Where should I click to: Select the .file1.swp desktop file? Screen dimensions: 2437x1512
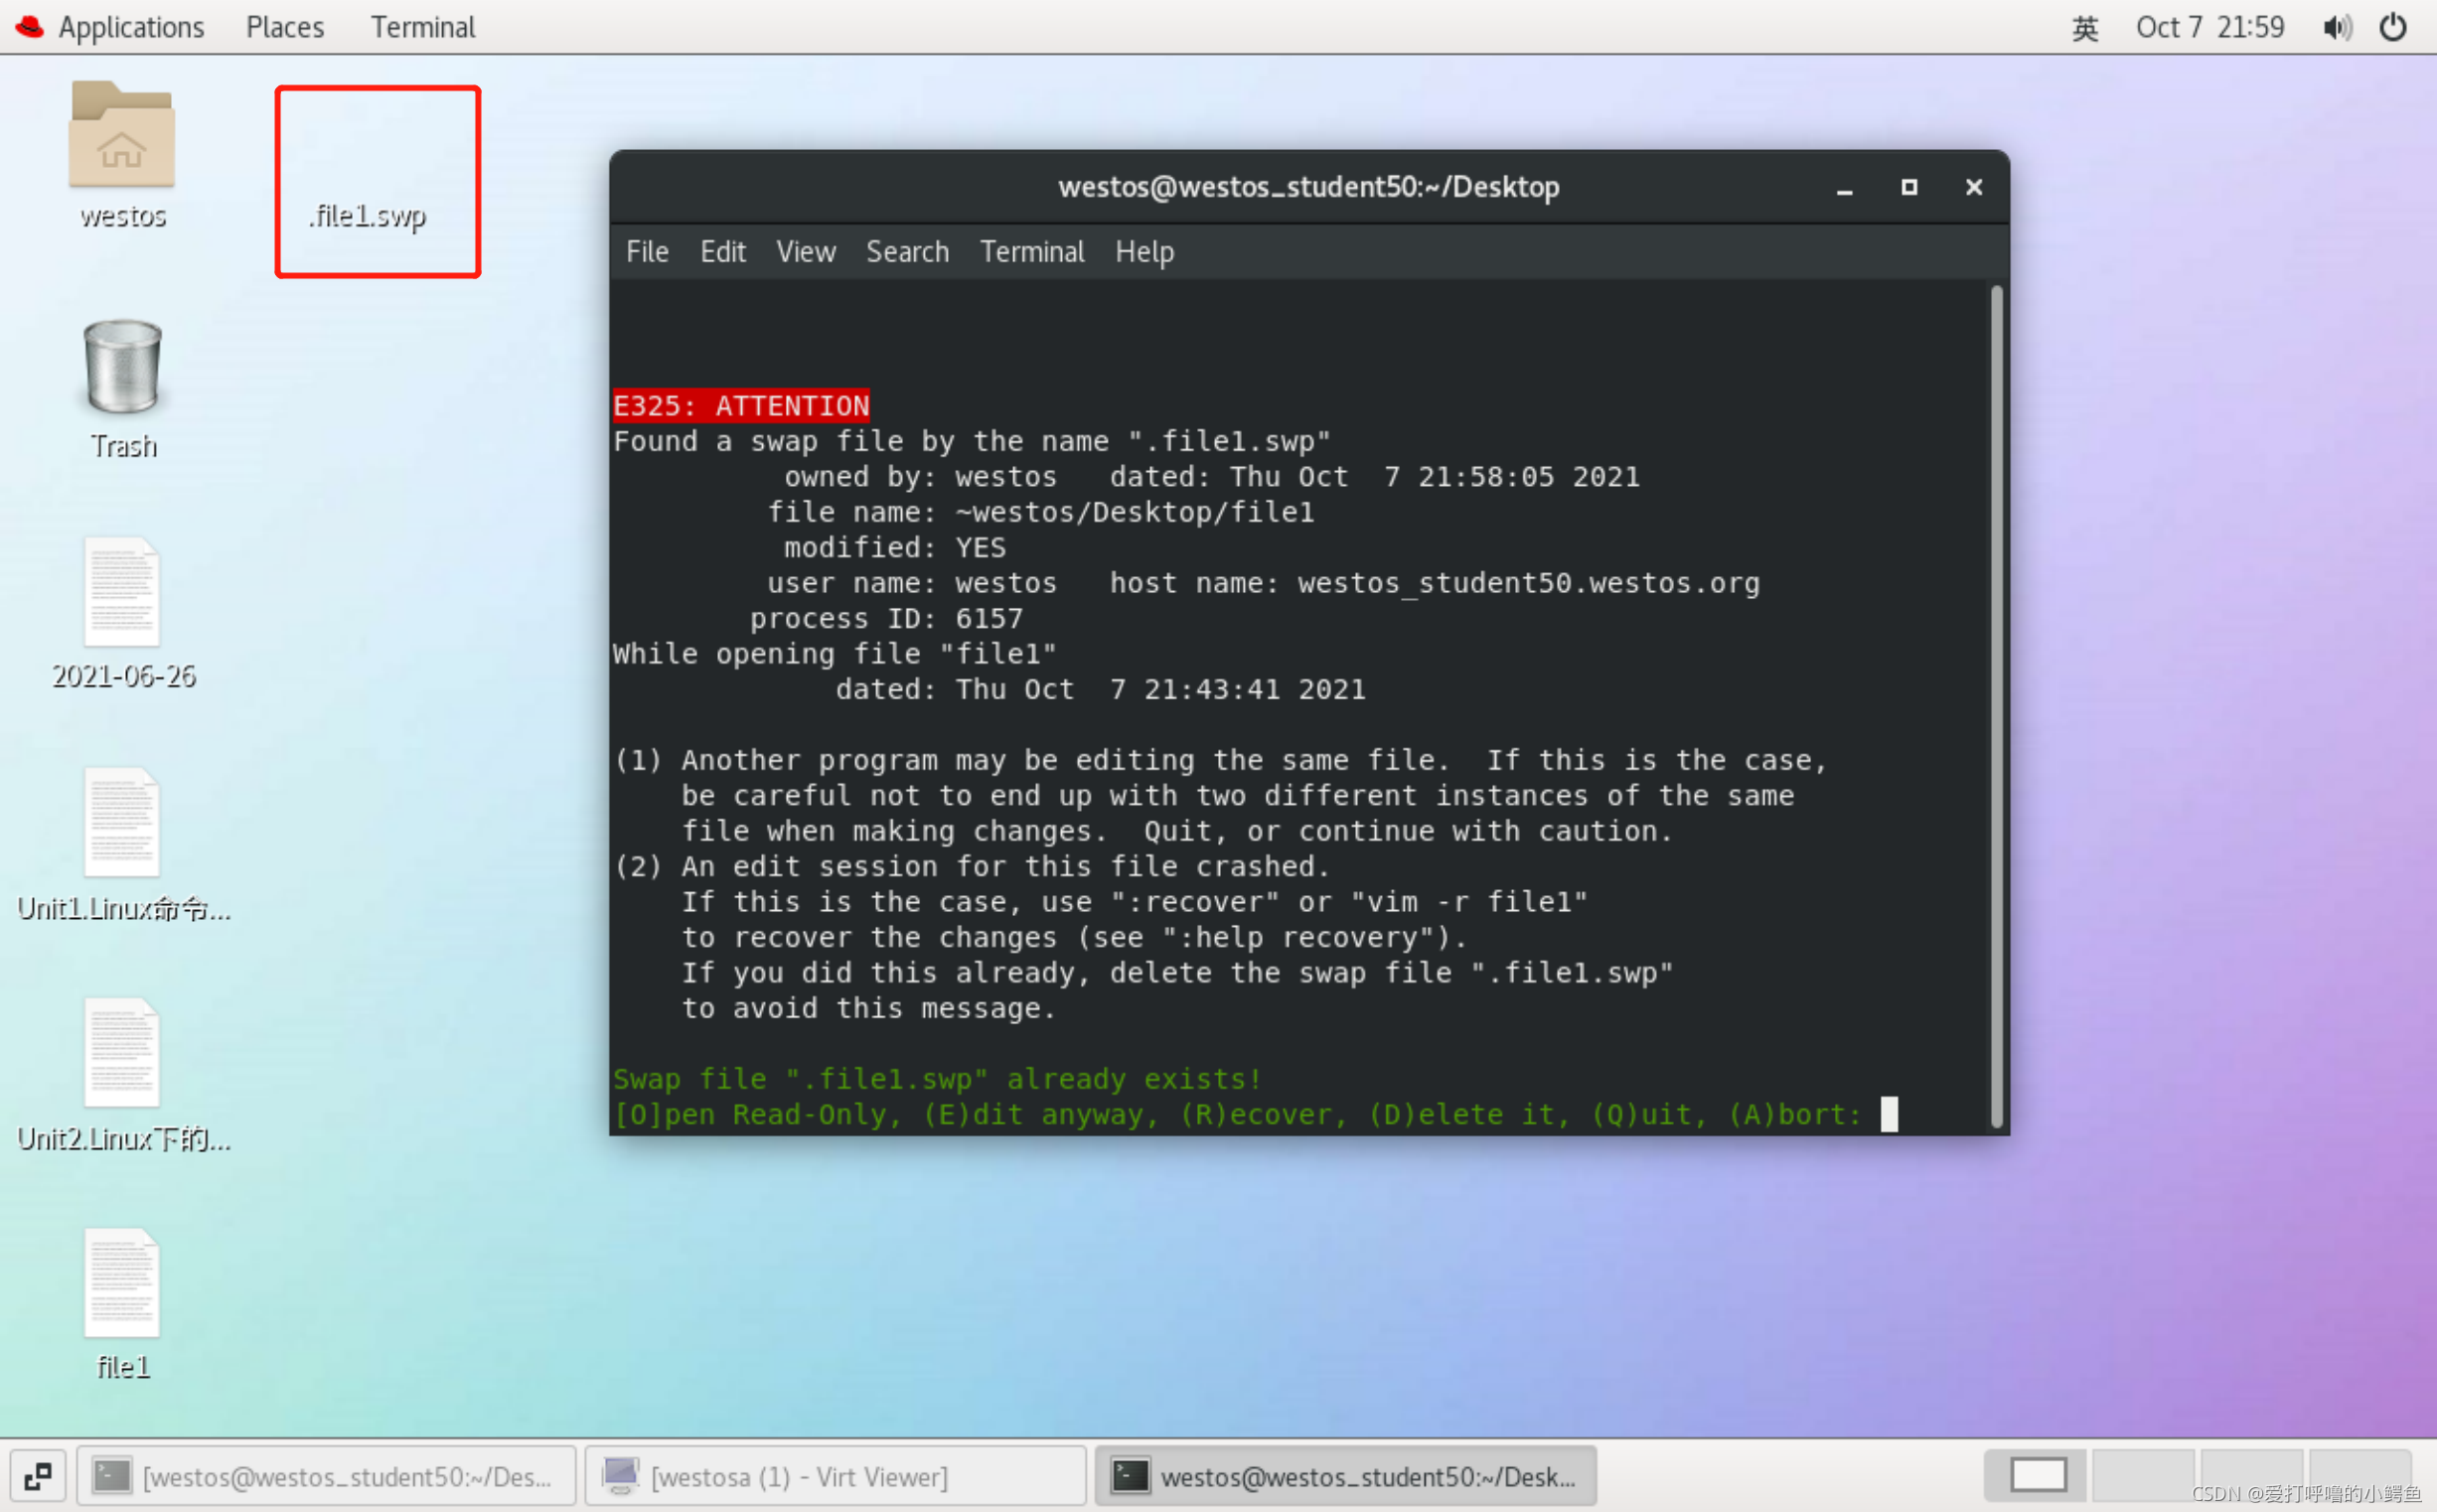[x=368, y=215]
